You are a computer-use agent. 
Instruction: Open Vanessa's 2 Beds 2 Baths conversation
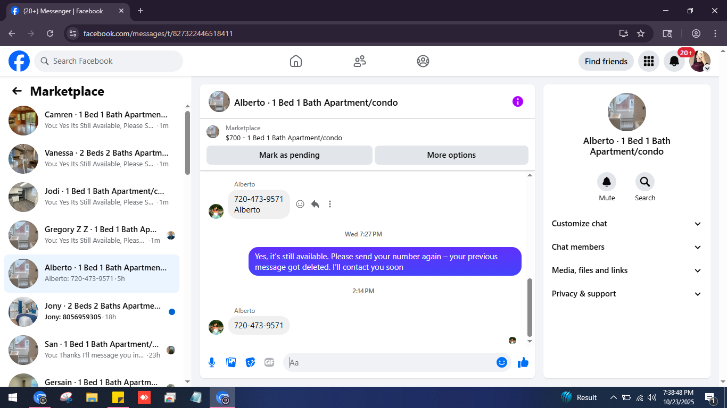92,158
